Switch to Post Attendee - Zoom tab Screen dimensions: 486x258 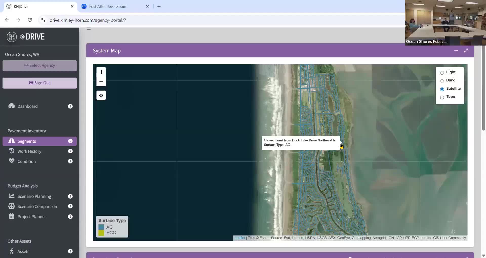(x=108, y=7)
